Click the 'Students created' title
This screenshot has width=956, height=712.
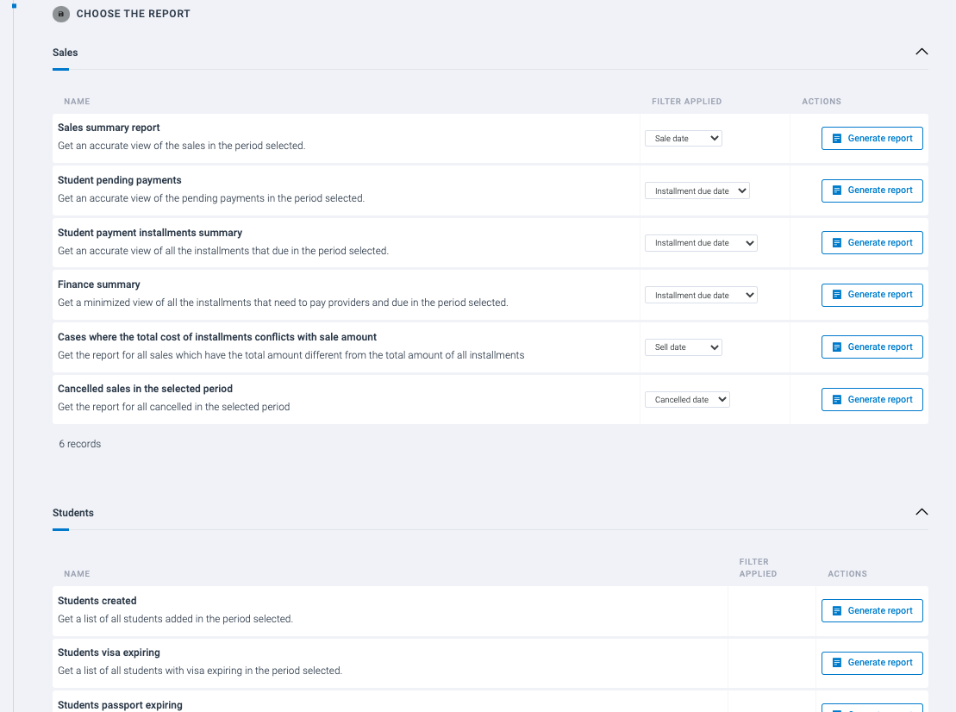pyautogui.click(x=97, y=601)
